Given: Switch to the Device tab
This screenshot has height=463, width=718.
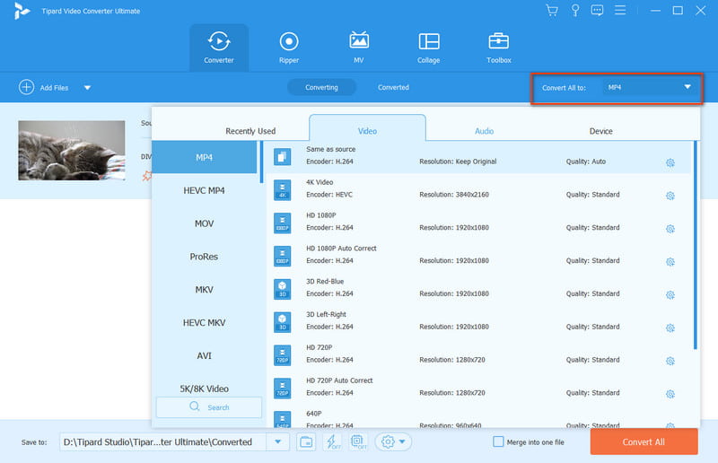Looking at the screenshot, I should (x=600, y=131).
